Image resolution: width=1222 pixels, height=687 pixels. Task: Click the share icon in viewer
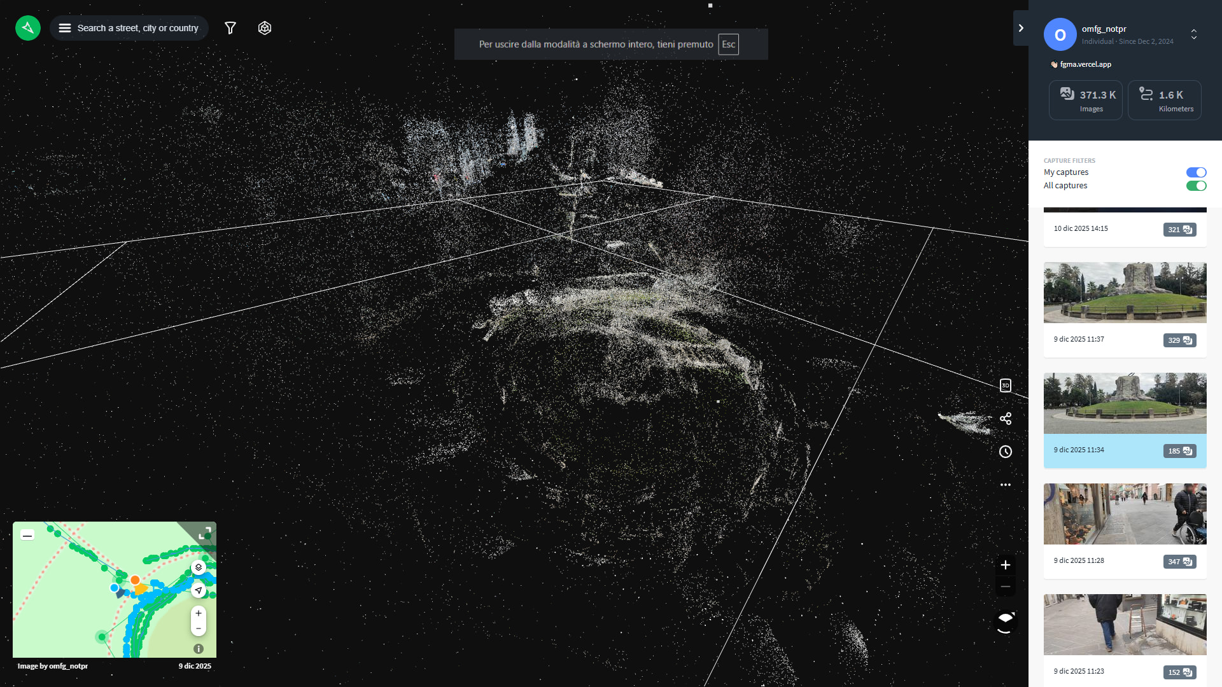tap(1006, 419)
